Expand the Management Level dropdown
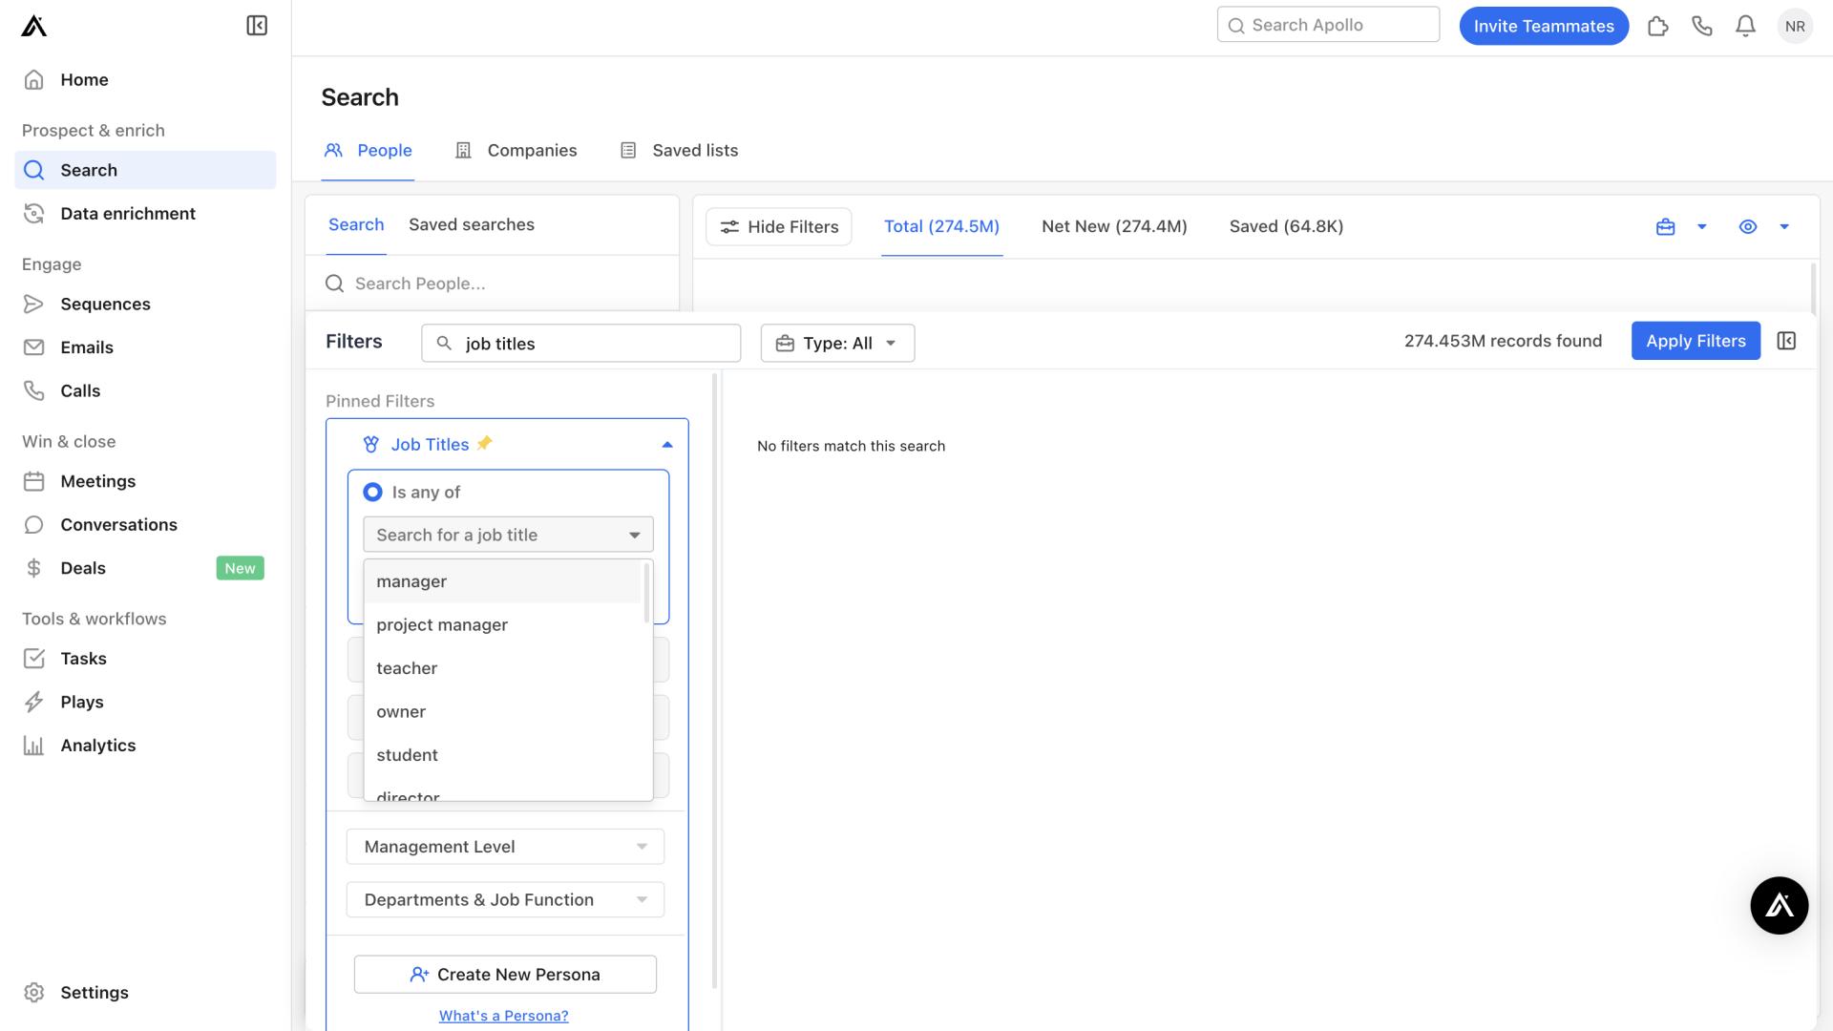Image resolution: width=1833 pixels, height=1031 pixels. tap(505, 847)
